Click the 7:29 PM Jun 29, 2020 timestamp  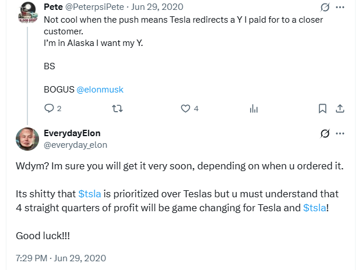pos(61,258)
